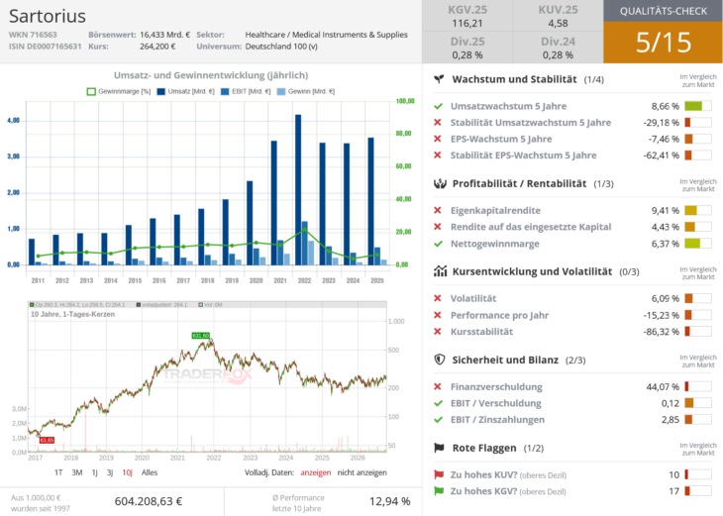The width and height of the screenshot is (723, 516).
Task: Click the KGV.25 value 116,21
Action: coord(467,23)
